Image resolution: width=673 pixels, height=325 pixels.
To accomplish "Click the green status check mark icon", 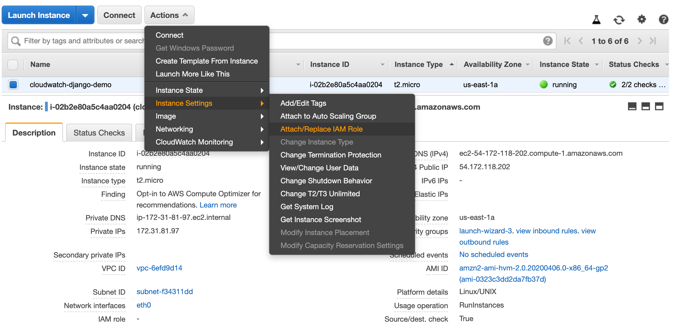I will tap(613, 84).
